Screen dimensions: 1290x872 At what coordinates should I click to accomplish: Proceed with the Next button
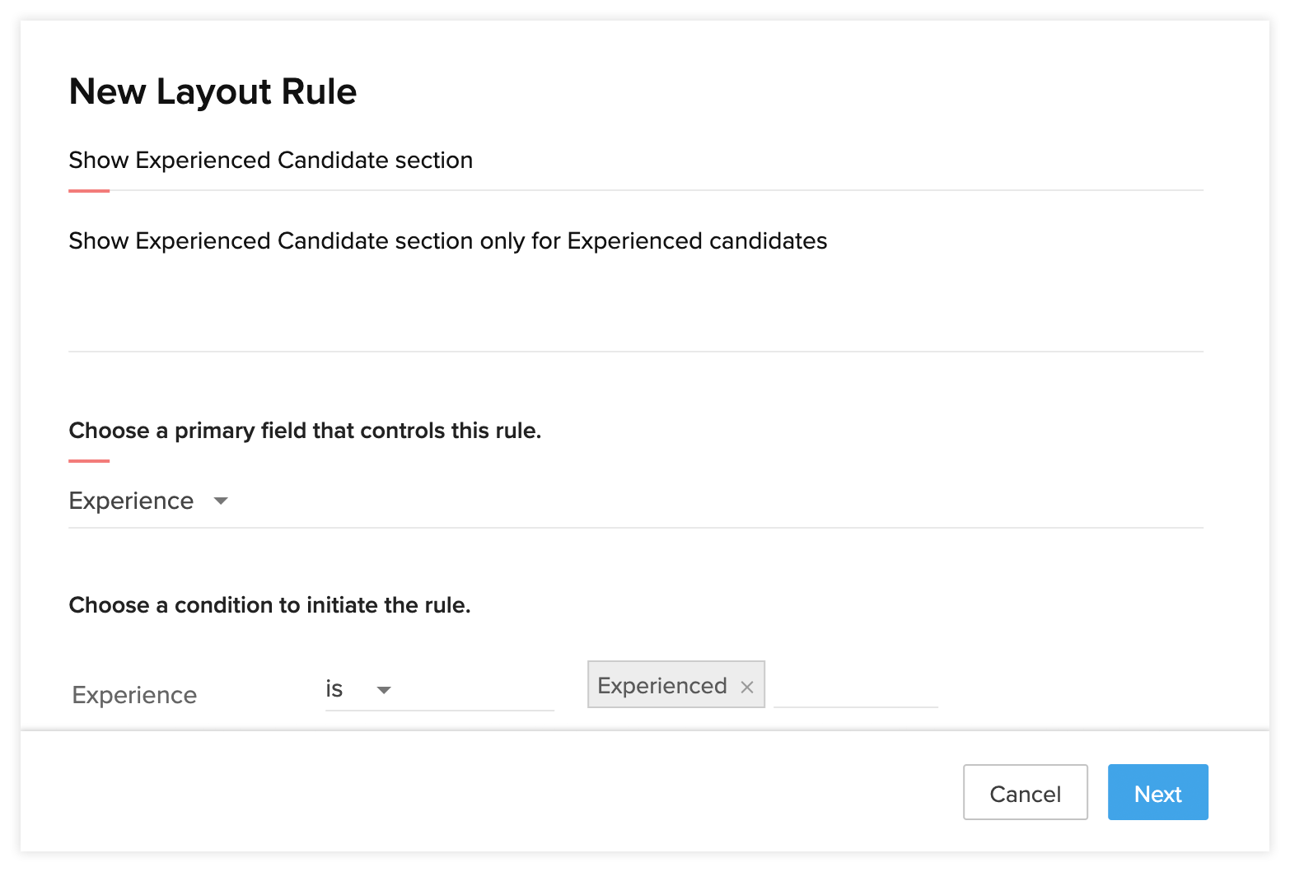1157,792
